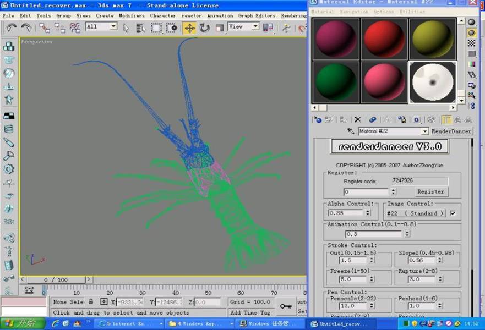Activate the Select and Rotate tool

point(204,28)
